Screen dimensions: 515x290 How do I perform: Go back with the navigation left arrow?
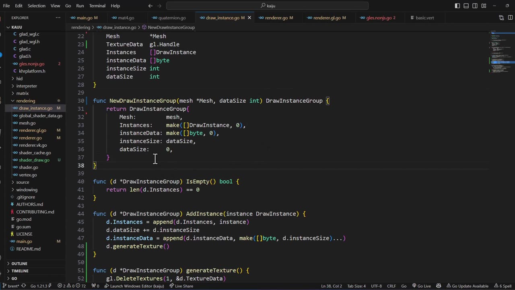click(x=150, y=6)
